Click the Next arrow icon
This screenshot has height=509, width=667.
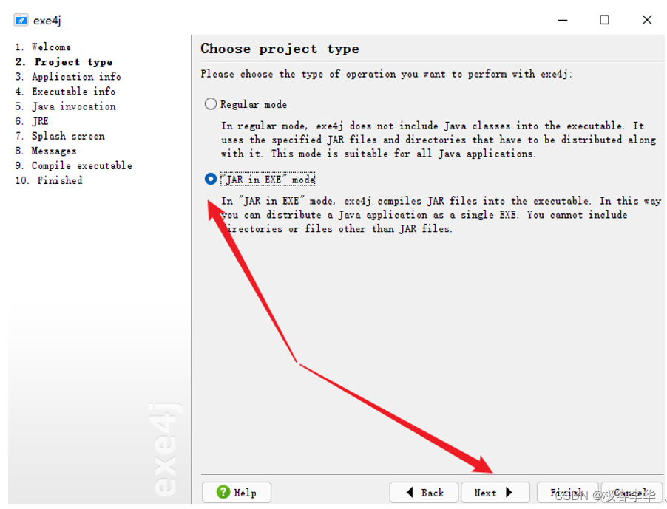pyautogui.click(x=509, y=492)
